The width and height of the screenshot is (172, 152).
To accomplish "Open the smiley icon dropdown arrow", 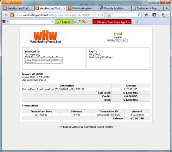I will click(x=89, y=22).
